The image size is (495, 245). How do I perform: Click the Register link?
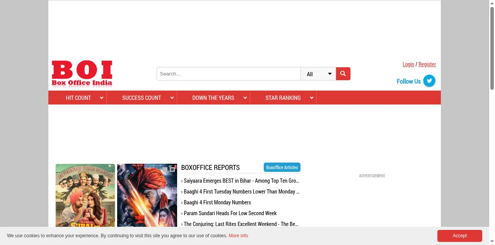427,64
